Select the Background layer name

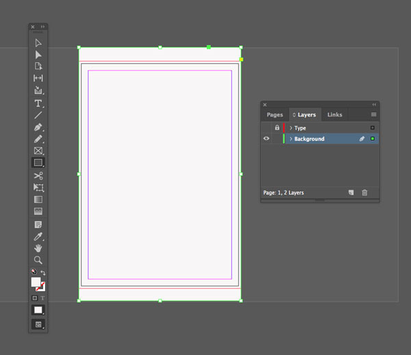(310, 138)
